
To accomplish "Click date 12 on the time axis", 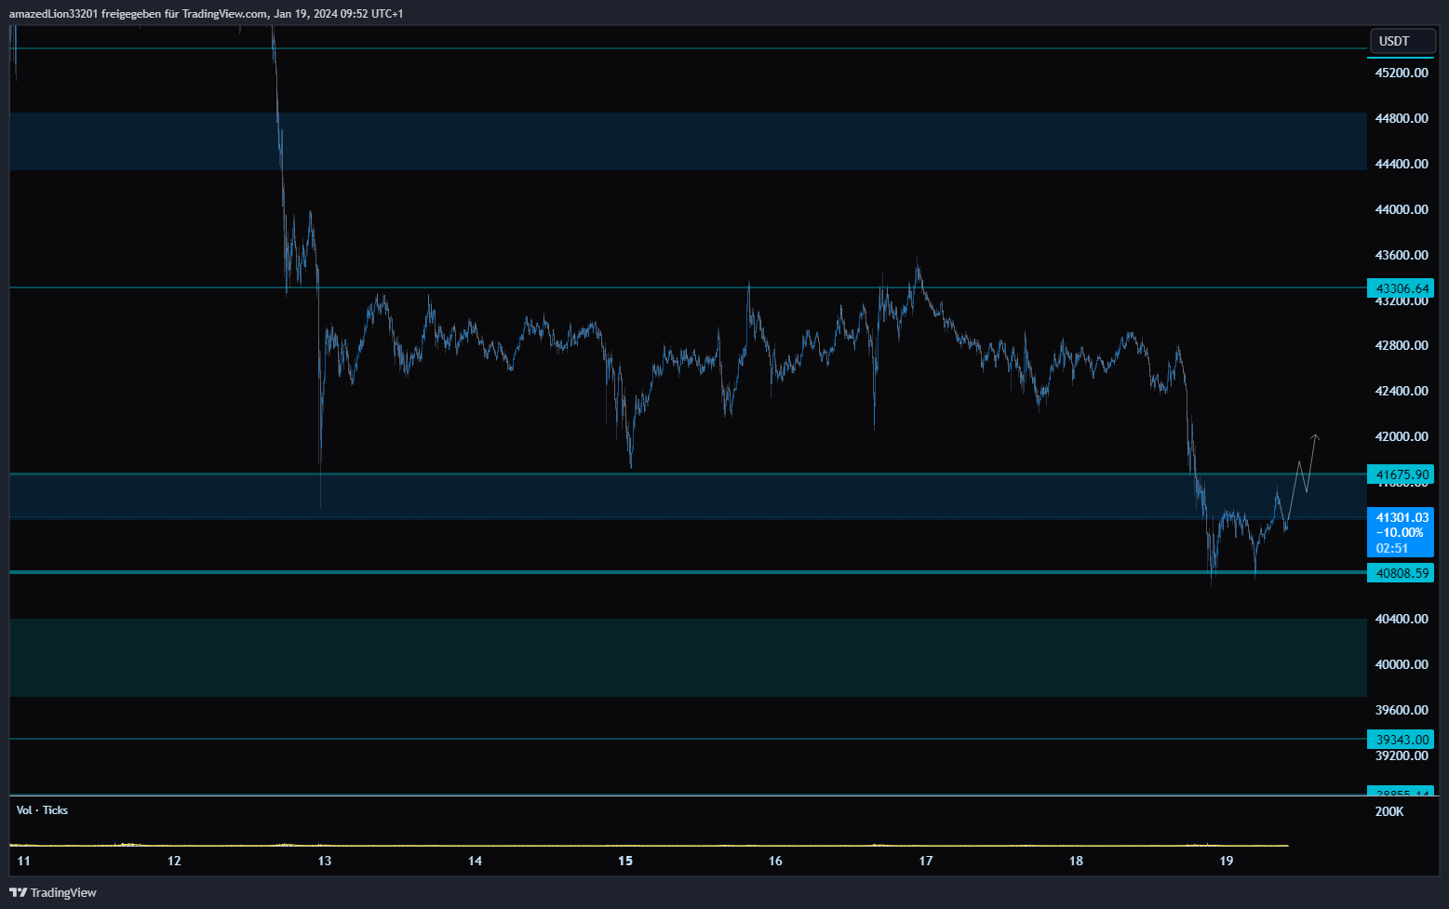I will 174,861.
